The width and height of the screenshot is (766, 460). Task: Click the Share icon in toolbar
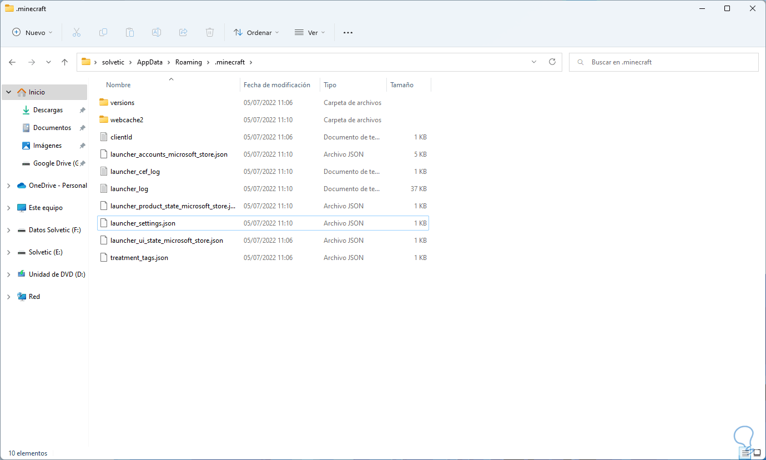(183, 33)
